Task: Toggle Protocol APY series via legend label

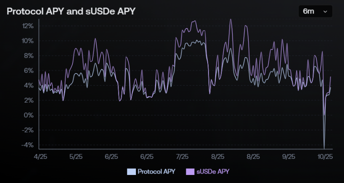Action: tap(156, 171)
